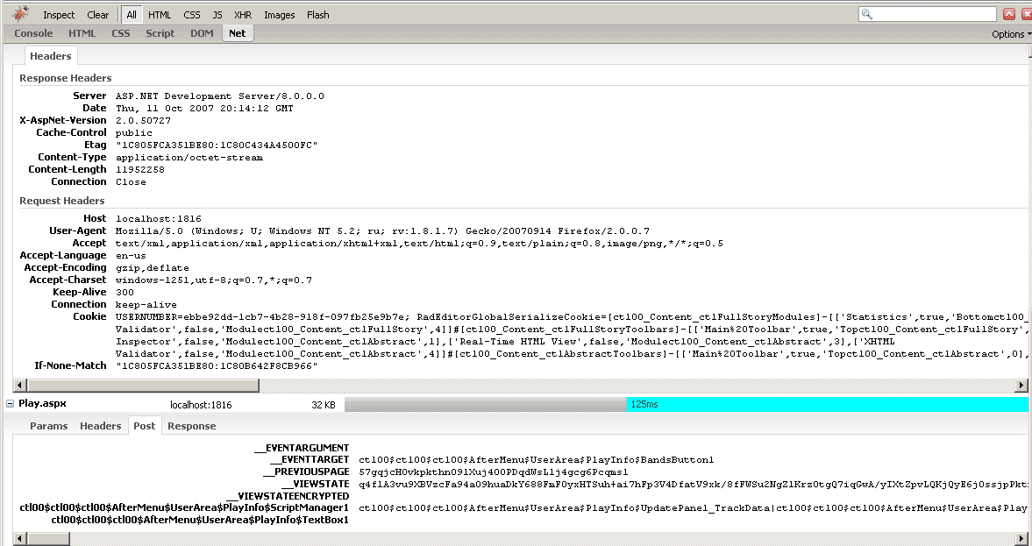
Task: Click the localhost:1816 domain in Play.aspx row
Action: point(201,405)
